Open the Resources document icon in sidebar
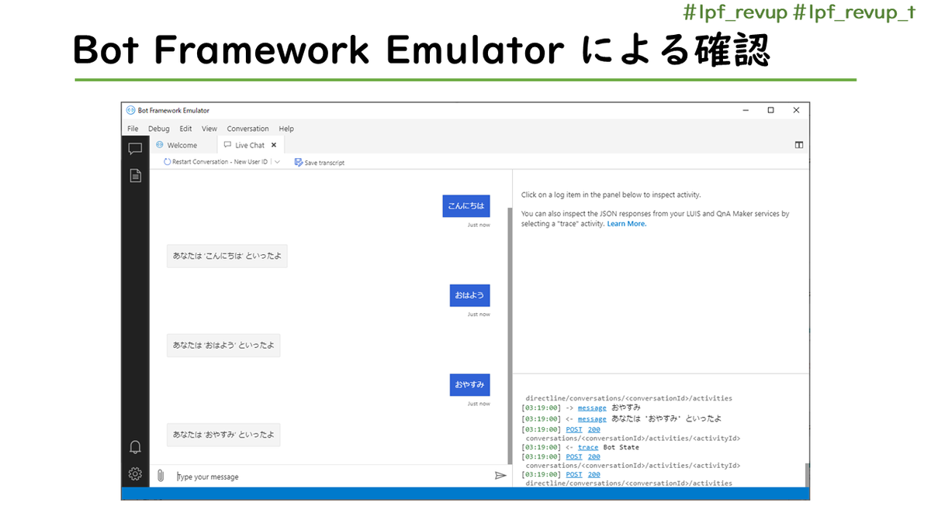This screenshot has height=523, width=931. [x=135, y=176]
